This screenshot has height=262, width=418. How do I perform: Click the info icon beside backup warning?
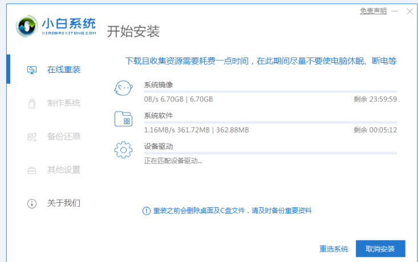[146, 211]
